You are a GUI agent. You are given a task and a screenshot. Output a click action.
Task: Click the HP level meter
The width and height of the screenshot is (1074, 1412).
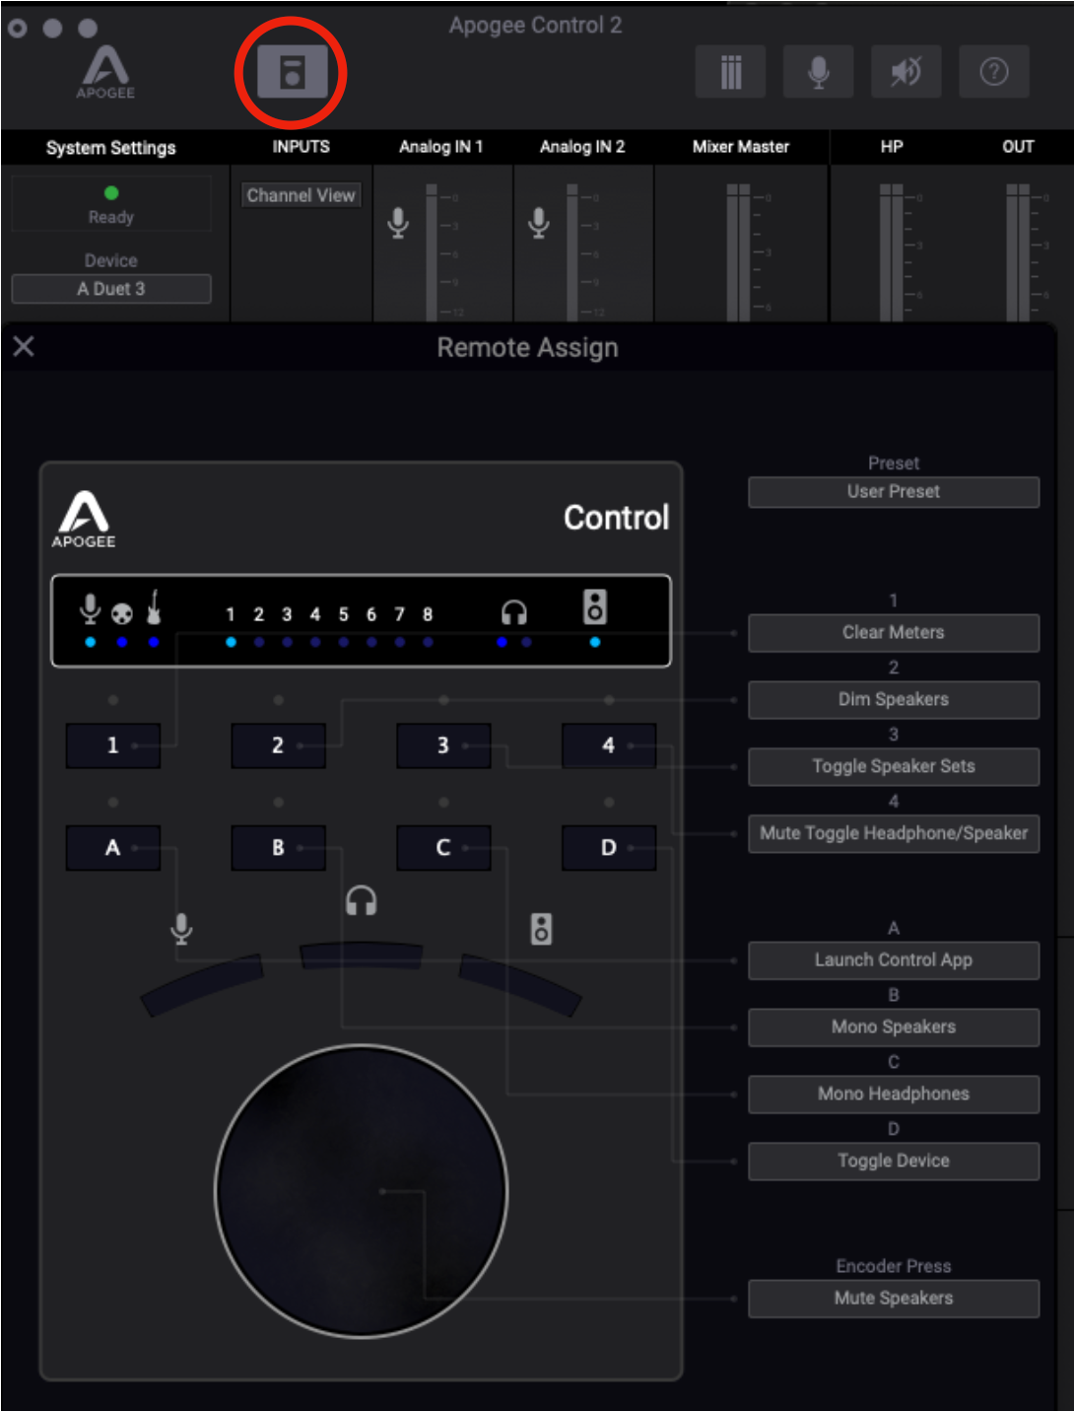[x=892, y=251]
